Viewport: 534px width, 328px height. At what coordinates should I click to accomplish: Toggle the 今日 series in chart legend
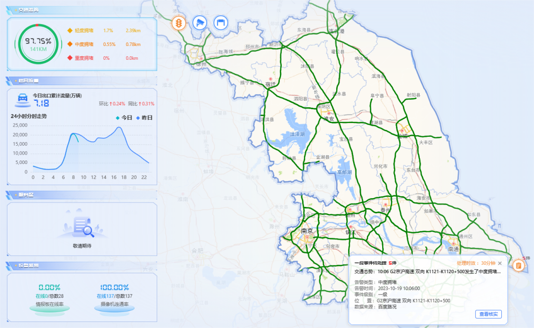click(x=124, y=118)
